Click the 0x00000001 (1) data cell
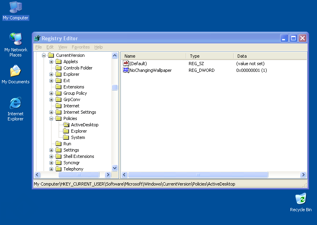The height and width of the screenshot is (225, 317). pyautogui.click(x=252, y=70)
